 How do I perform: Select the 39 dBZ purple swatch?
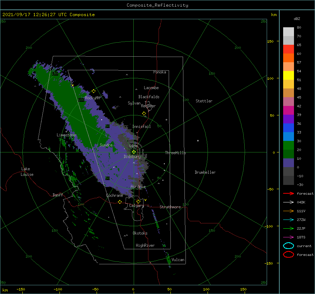[288, 119]
